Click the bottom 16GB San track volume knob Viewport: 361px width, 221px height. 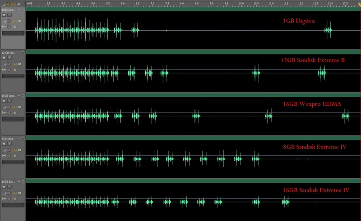[9, 193]
